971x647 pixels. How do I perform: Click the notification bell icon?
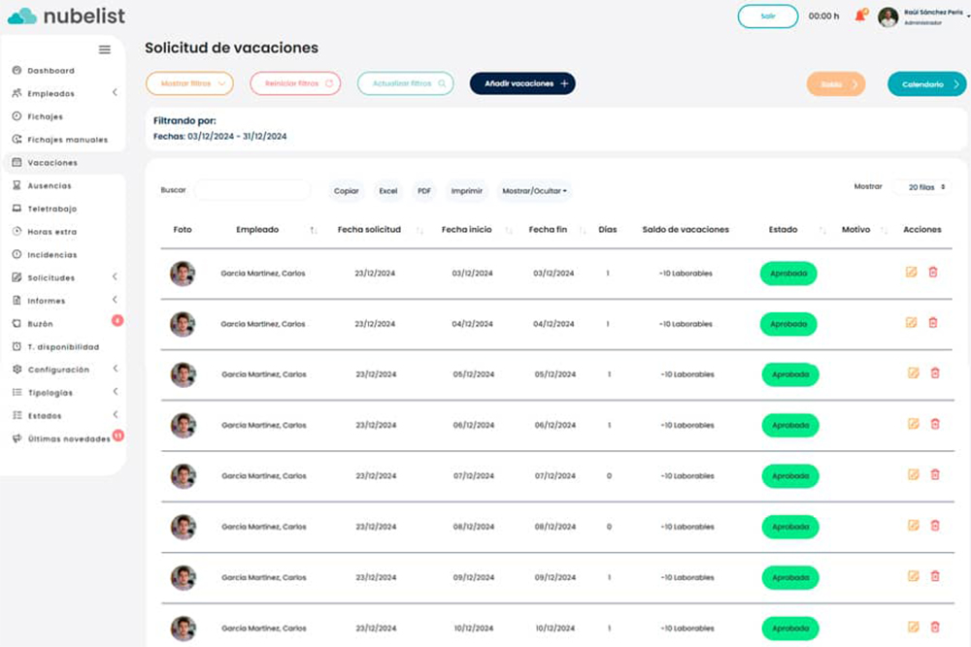(x=860, y=16)
